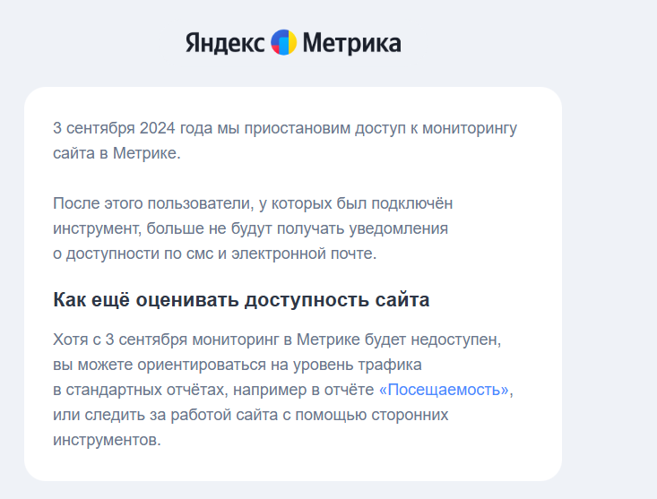Click the Yandex Metrika colorful circle logo icon
This screenshot has height=499, width=657.
(283, 43)
